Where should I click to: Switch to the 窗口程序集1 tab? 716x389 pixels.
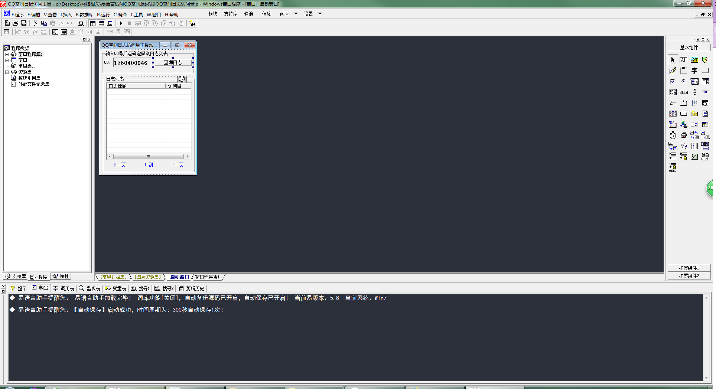pyautogui.click(x=207, y=277)
